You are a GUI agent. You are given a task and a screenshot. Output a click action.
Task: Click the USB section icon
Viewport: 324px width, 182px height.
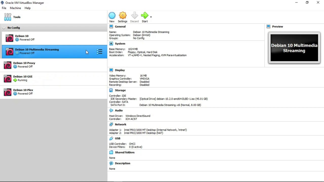[111, 139]
